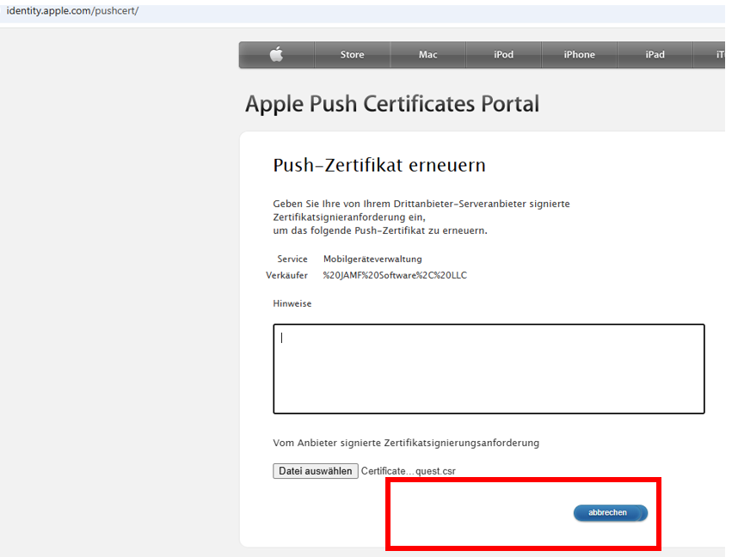Viewport: 738px width, 557px height.
Task: Click the Vom Anbieter signierte label text
Action: [406, 443]
